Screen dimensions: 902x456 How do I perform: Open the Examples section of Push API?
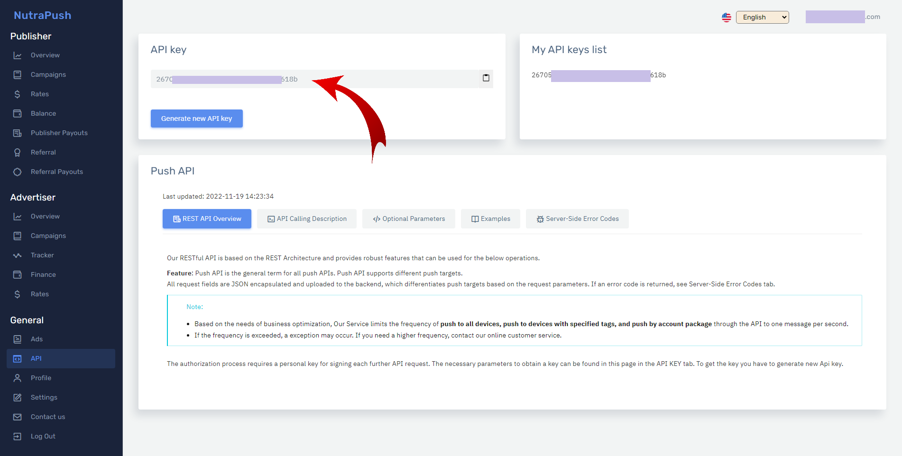click(490, 219)
